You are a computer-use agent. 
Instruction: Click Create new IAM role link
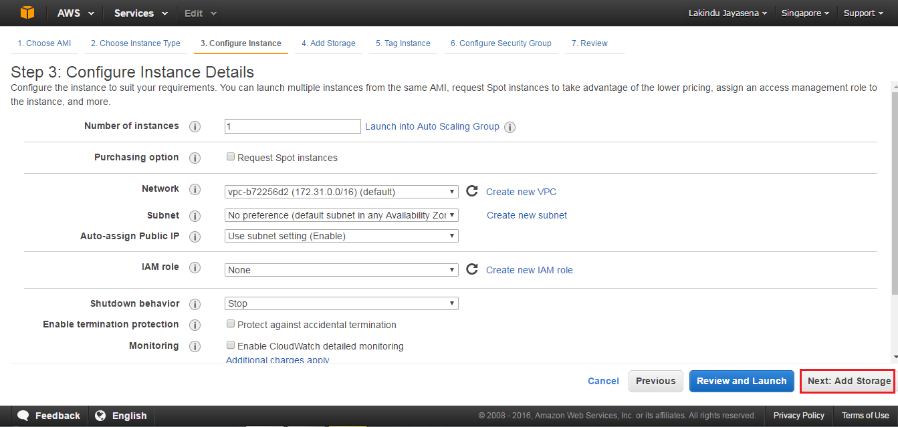tap(530, 270)
